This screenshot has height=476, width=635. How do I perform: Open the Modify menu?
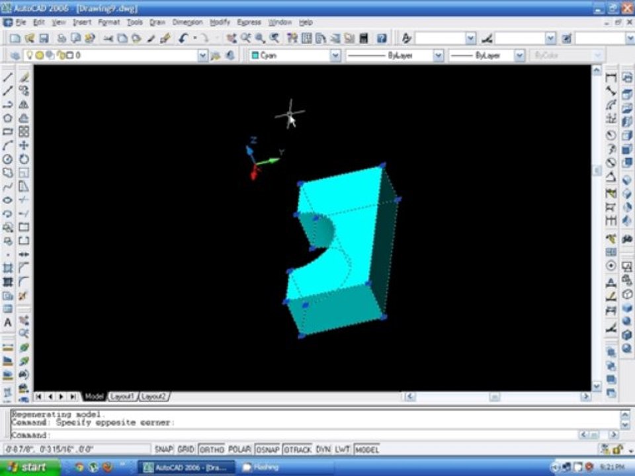[x=220, y=22]
